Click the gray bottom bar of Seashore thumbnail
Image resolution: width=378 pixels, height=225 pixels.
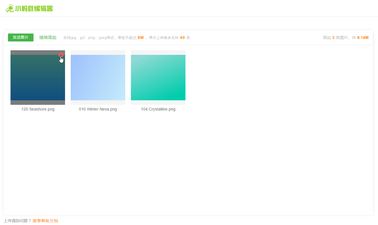click(x=38, y=102)
